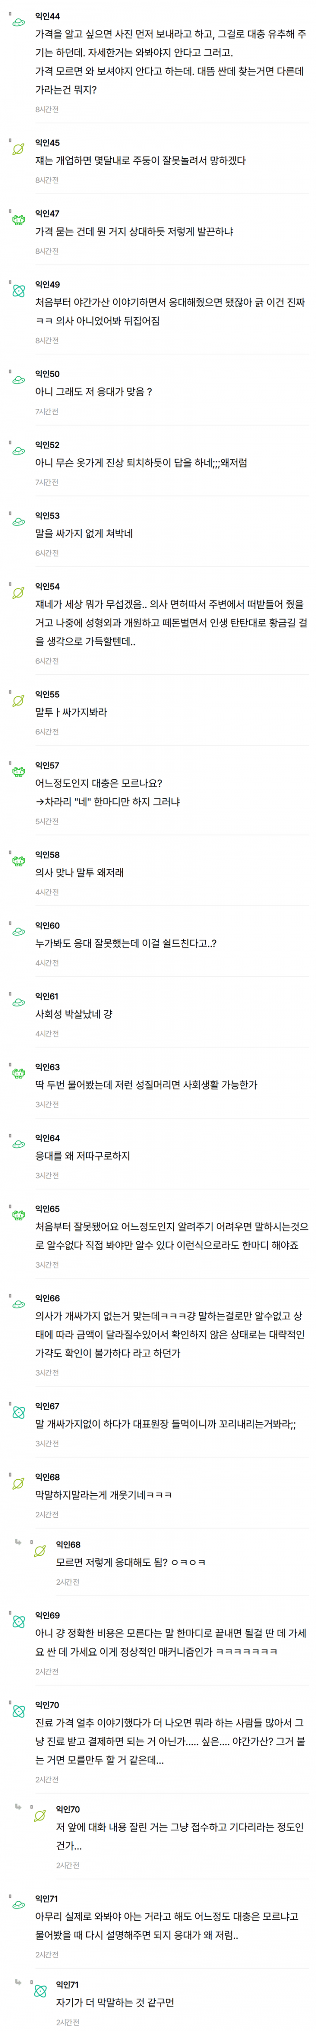
Task: Click the avatar icon of 익인44
Action: (18, 23)
